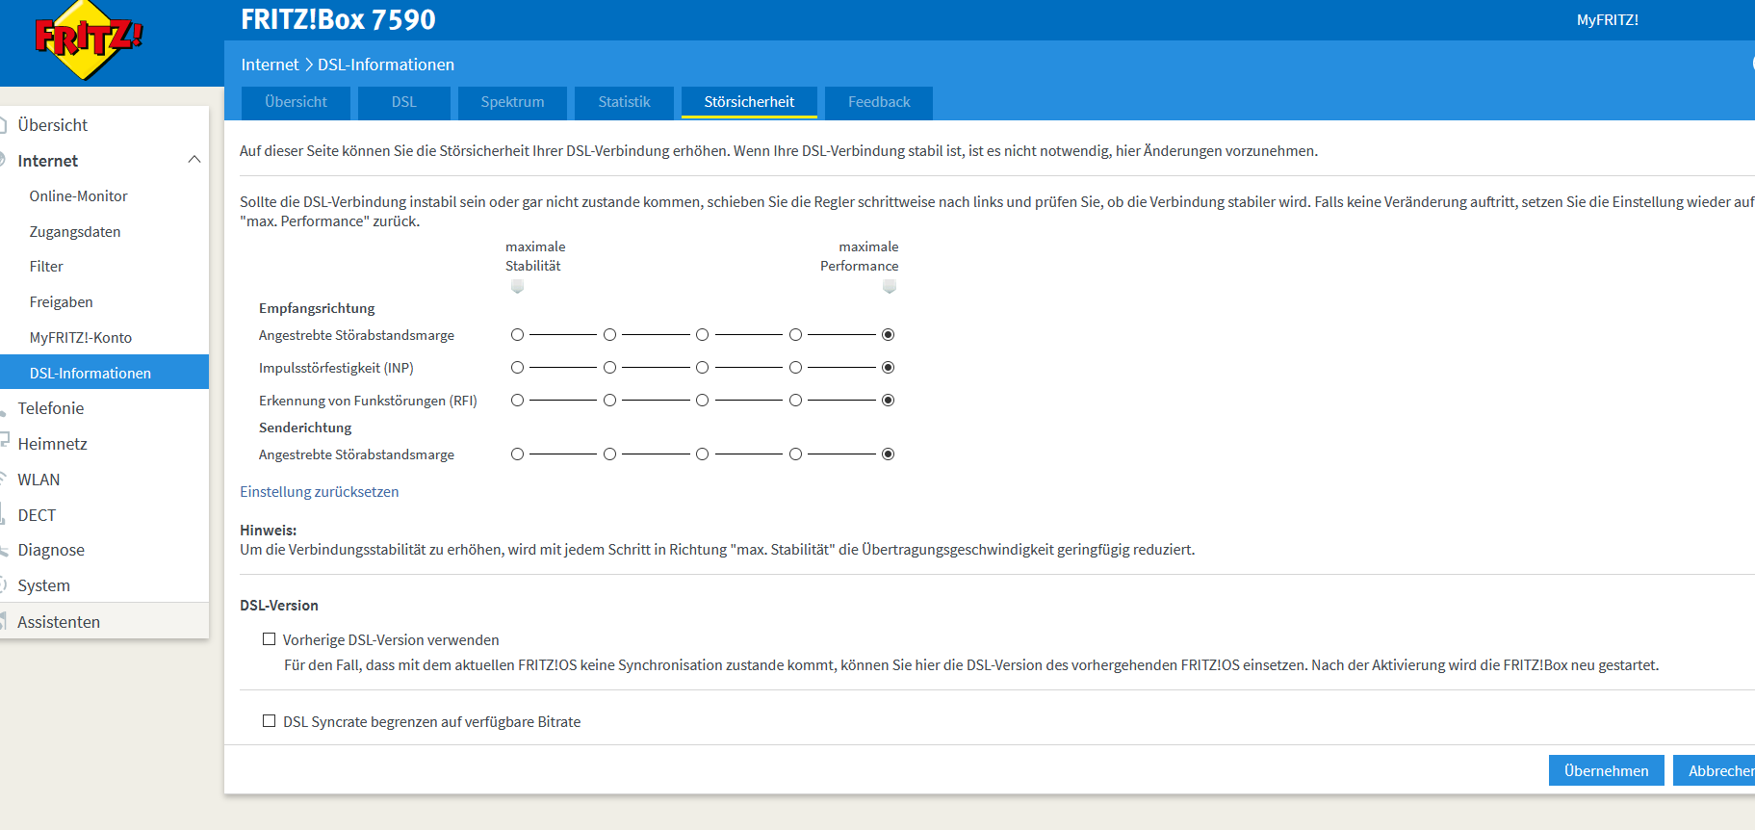This screenshot has width=1755, height=830.
Task: Click Einstellung zurücksetzen link
Action: [319, 492]
